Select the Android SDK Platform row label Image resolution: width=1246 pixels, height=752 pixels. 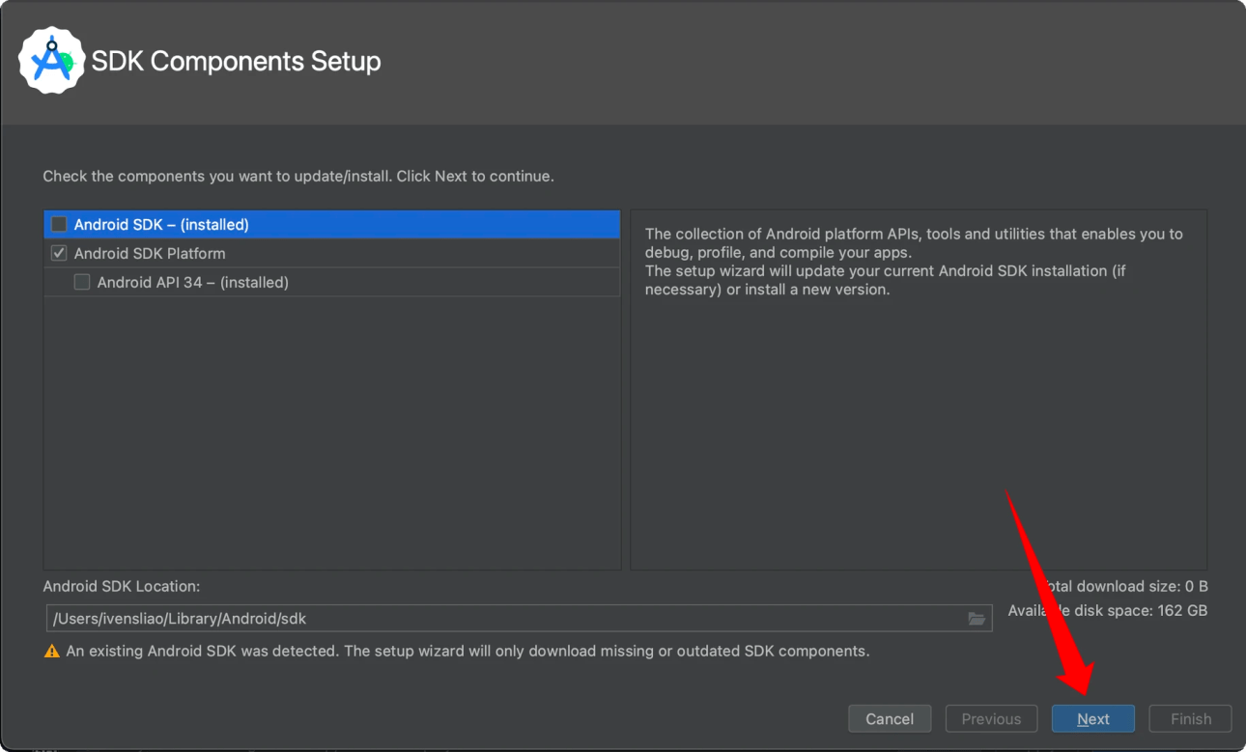click(x=150, y=254)
